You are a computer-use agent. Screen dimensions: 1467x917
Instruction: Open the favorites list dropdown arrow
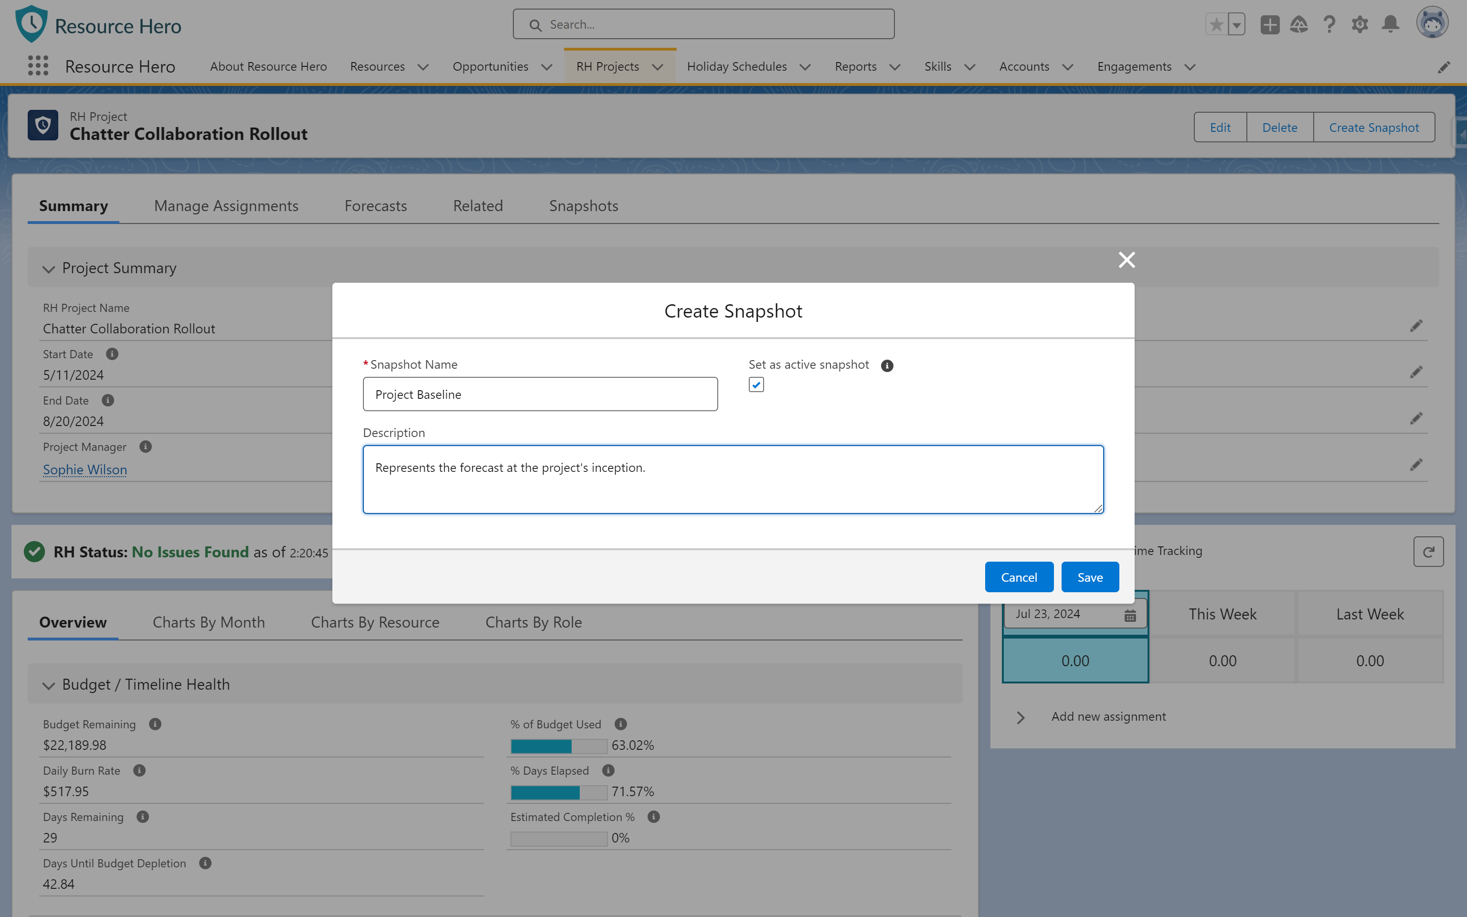pyautogui.click(x=1237, y=25)
